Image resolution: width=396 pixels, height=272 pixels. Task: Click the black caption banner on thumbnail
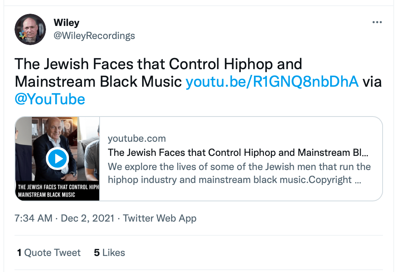(x=57, y=191)
